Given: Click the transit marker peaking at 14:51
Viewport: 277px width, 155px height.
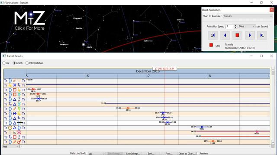Looking at the screenshot, I should (x=33, y=89).
